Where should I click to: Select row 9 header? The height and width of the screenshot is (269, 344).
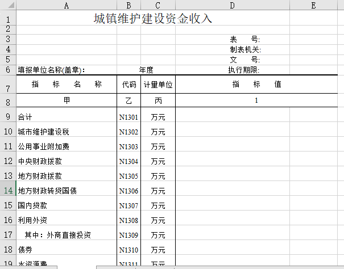tap(8, 117)
